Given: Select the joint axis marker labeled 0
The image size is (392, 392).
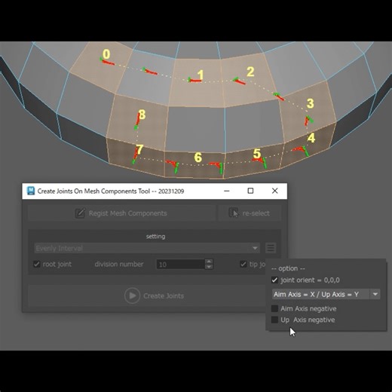Looking at the screenshot, I should point(107,61).
